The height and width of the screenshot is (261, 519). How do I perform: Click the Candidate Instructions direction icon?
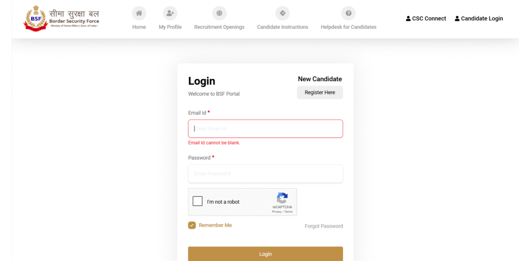click(x=282, y=13)
